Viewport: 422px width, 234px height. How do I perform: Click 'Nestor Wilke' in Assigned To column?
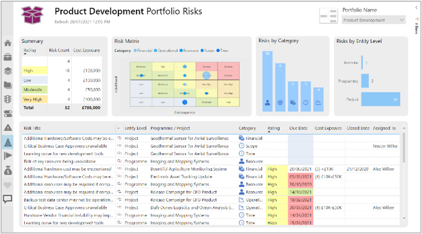[x=385, y=146]
